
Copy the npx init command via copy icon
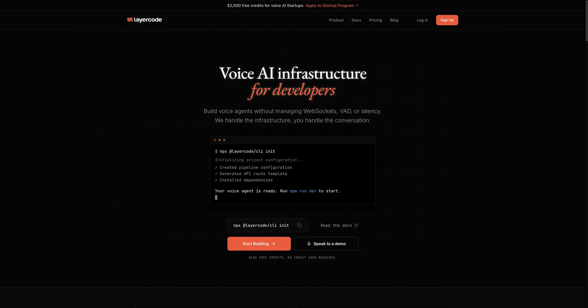299,226
